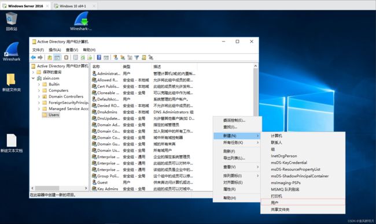Click the Administrator user account icon

click(94, 73)
